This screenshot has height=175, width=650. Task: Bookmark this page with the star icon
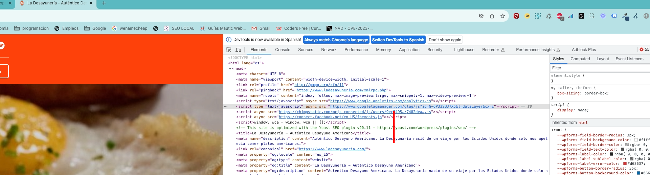pos(503,16)
